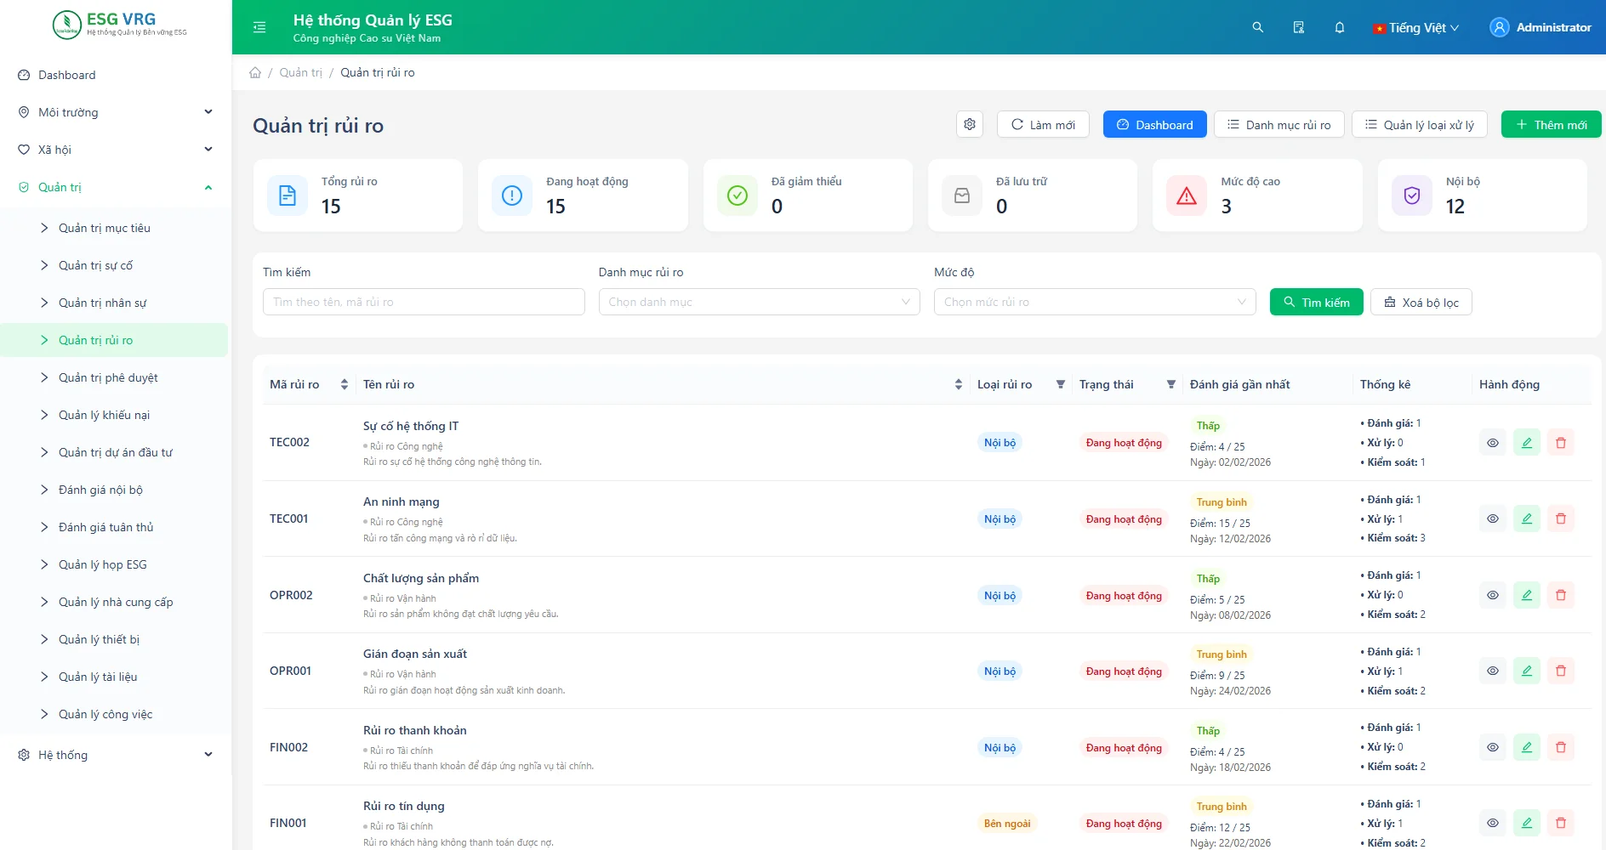Focus the Tìm kiếm text field
Image resolution: width=1606 pixels, height=850 pixels.
coord(424,302)
